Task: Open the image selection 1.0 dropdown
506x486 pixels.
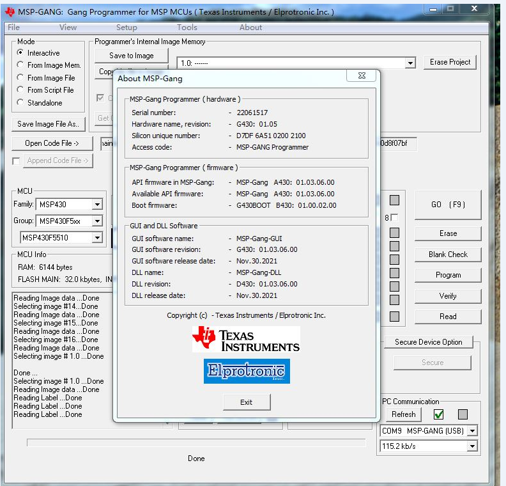Action: (x=410, y=63)
